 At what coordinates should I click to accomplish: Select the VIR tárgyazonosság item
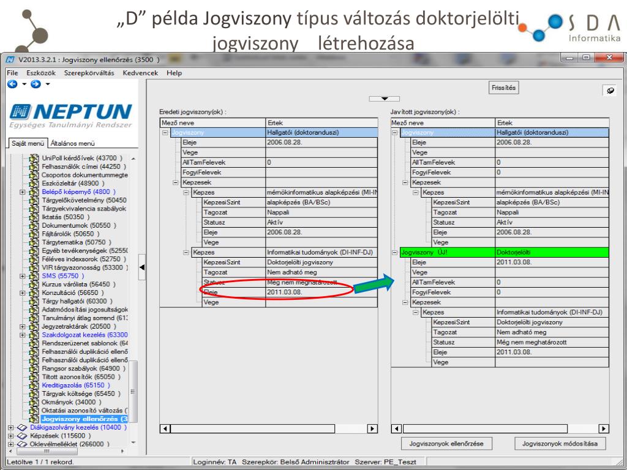pos(84,267)
